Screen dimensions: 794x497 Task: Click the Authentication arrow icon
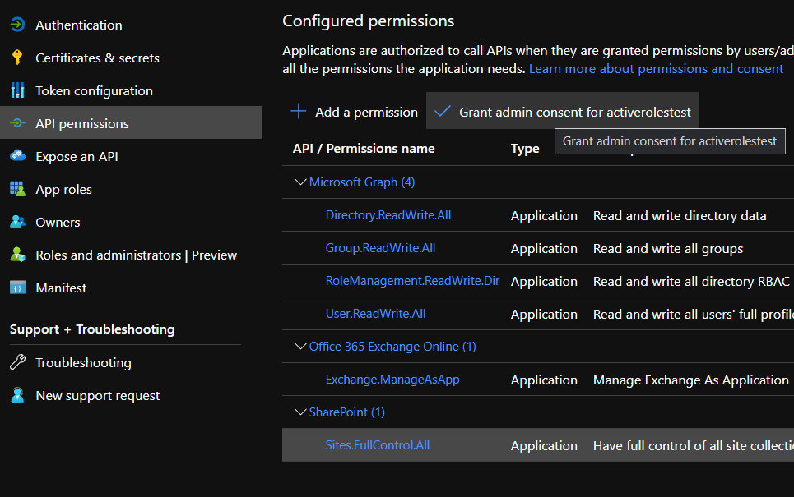[x=17, y=25]
